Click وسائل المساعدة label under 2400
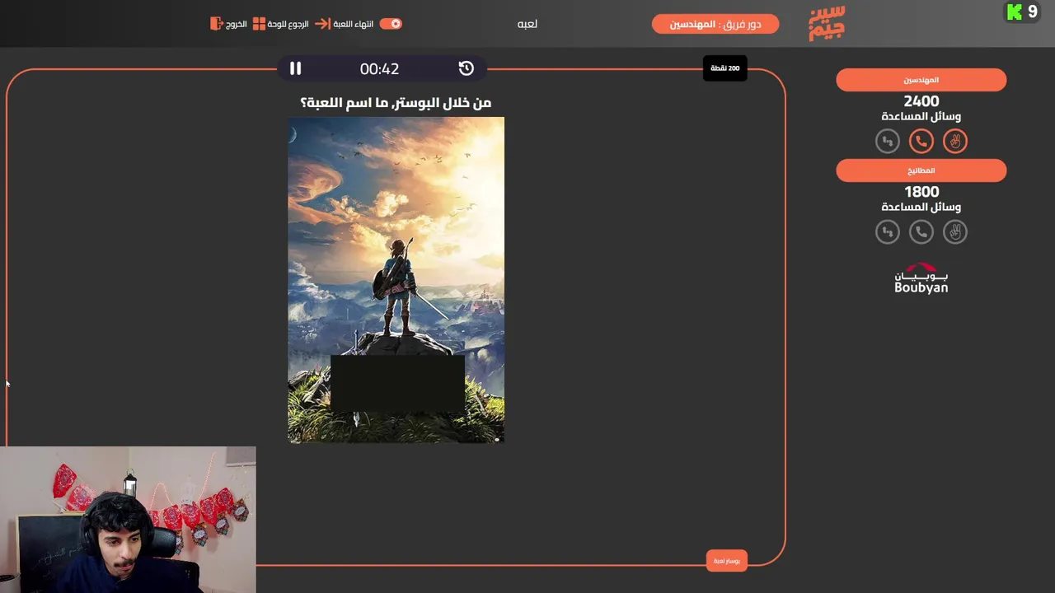Screen dimensions: 1055x593 921,116
